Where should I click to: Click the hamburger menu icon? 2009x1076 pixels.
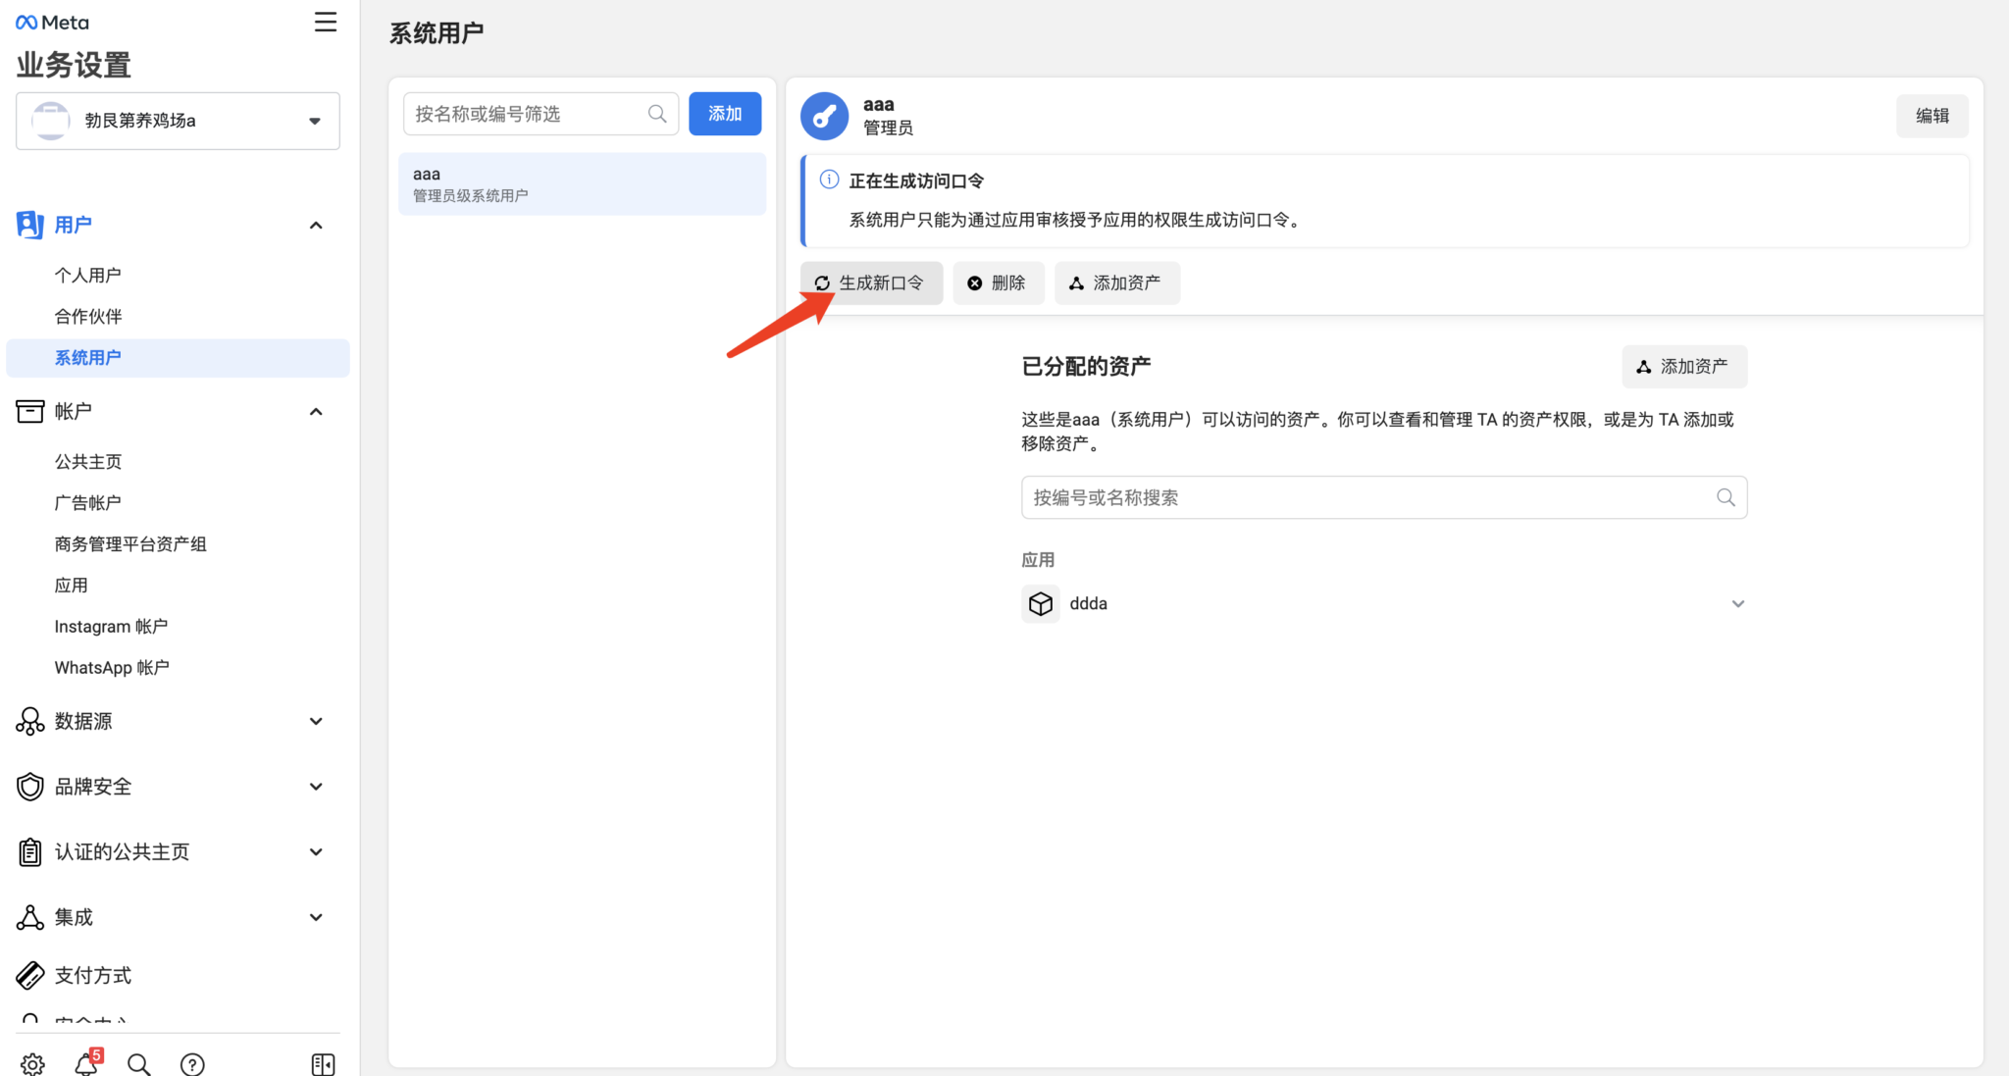(x=326, y=23)
